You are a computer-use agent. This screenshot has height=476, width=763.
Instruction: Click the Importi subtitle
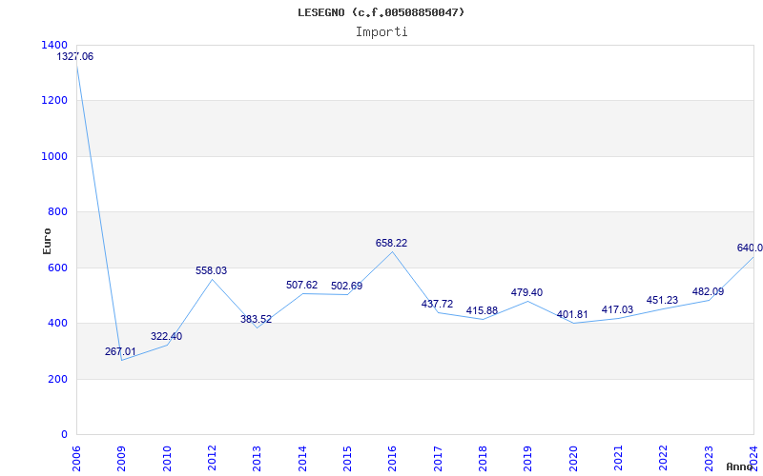coord(381,32)
